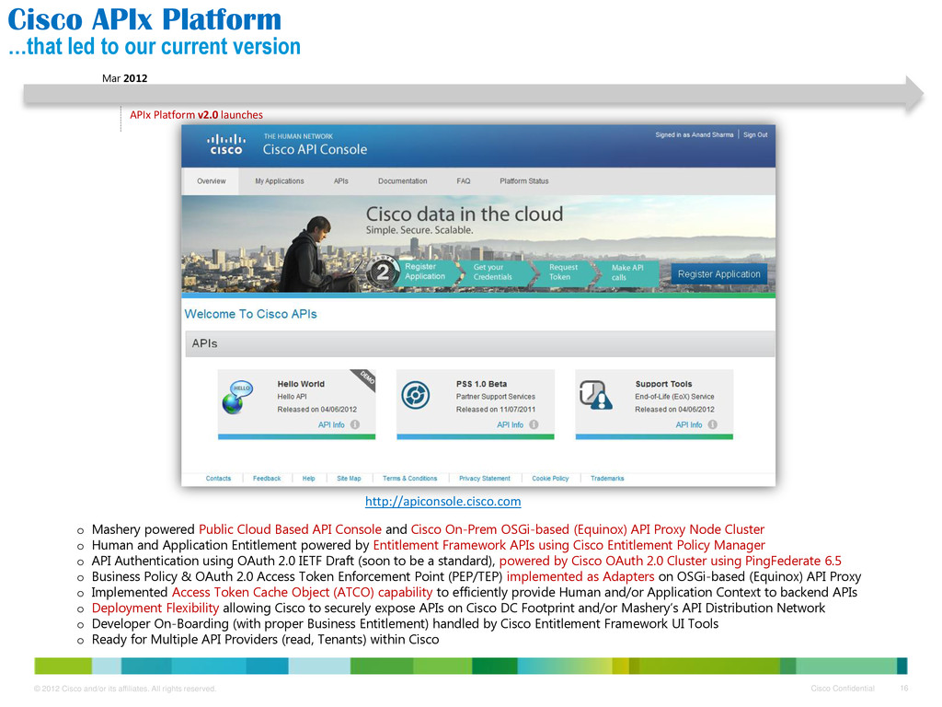Image resolution: width=942 pixels, height=707 pixels.
Task: Click the Deployment Flexibility red text
Action: point(155,608)
